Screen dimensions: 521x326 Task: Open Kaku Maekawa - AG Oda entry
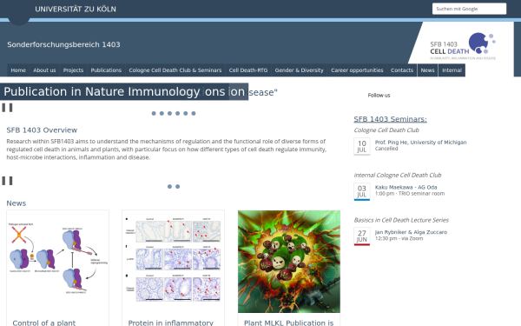406,187
